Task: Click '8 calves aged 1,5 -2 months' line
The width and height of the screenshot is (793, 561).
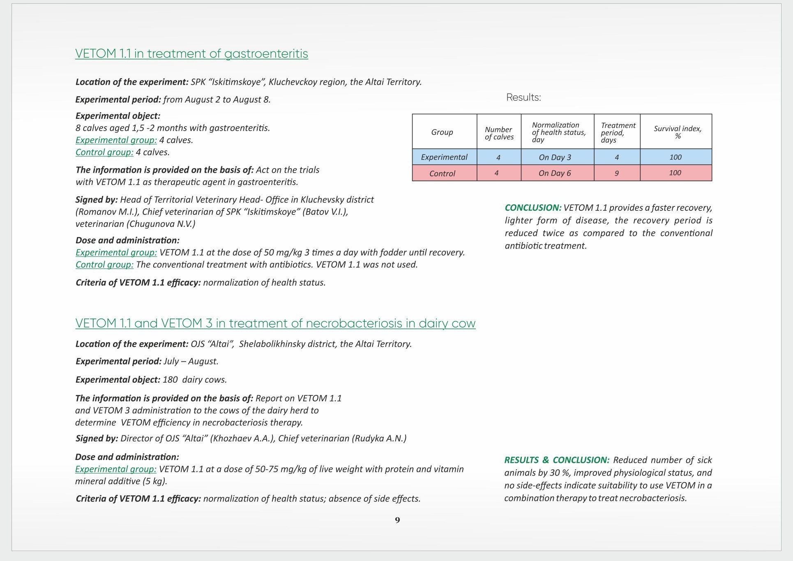Action: (173, 128)
